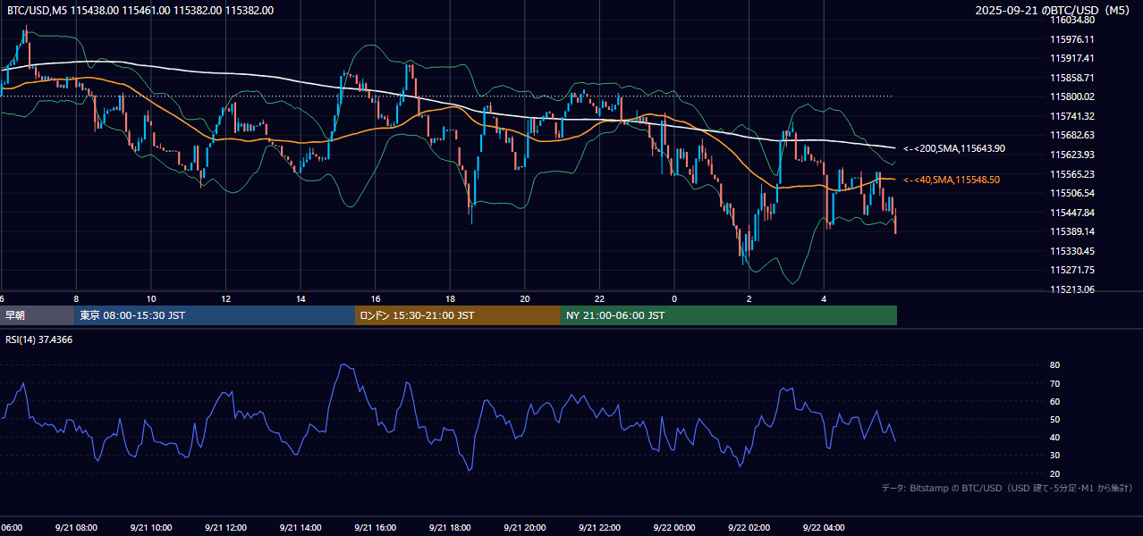Click hour tick 20 on price chart axis
This screenshot has width=1143, height=536.
click(525, 298)
